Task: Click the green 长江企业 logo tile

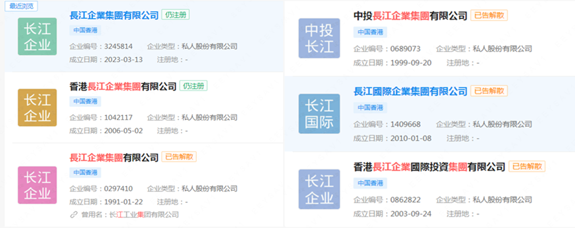Action: [37, 36]
